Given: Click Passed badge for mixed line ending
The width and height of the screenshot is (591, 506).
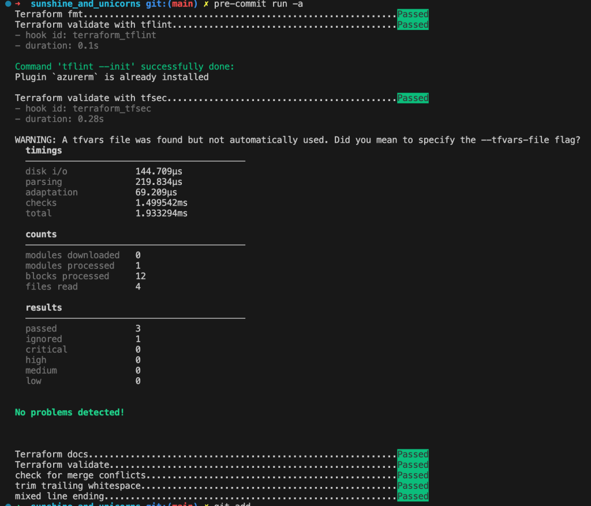Looking at the screenshot, I should coord(413,496).
